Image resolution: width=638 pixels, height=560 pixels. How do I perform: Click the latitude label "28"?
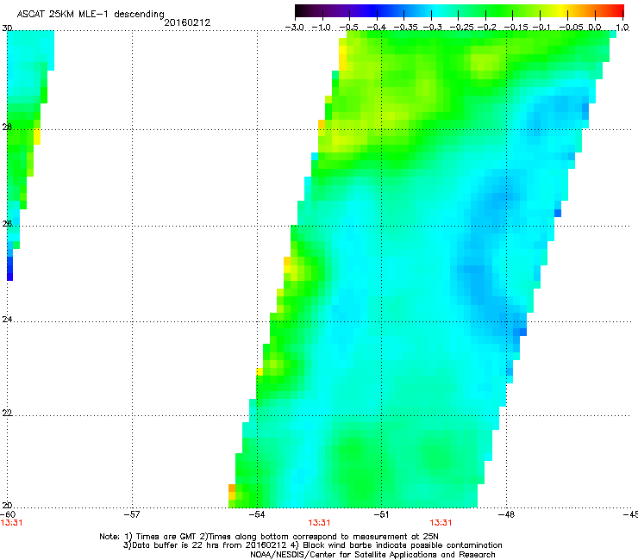pos(7,127)
